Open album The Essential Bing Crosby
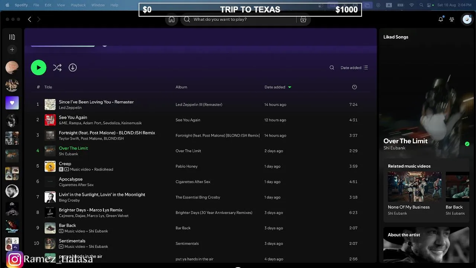The width and height of the screenshot is (476, 268). click(x=197, y=197)
